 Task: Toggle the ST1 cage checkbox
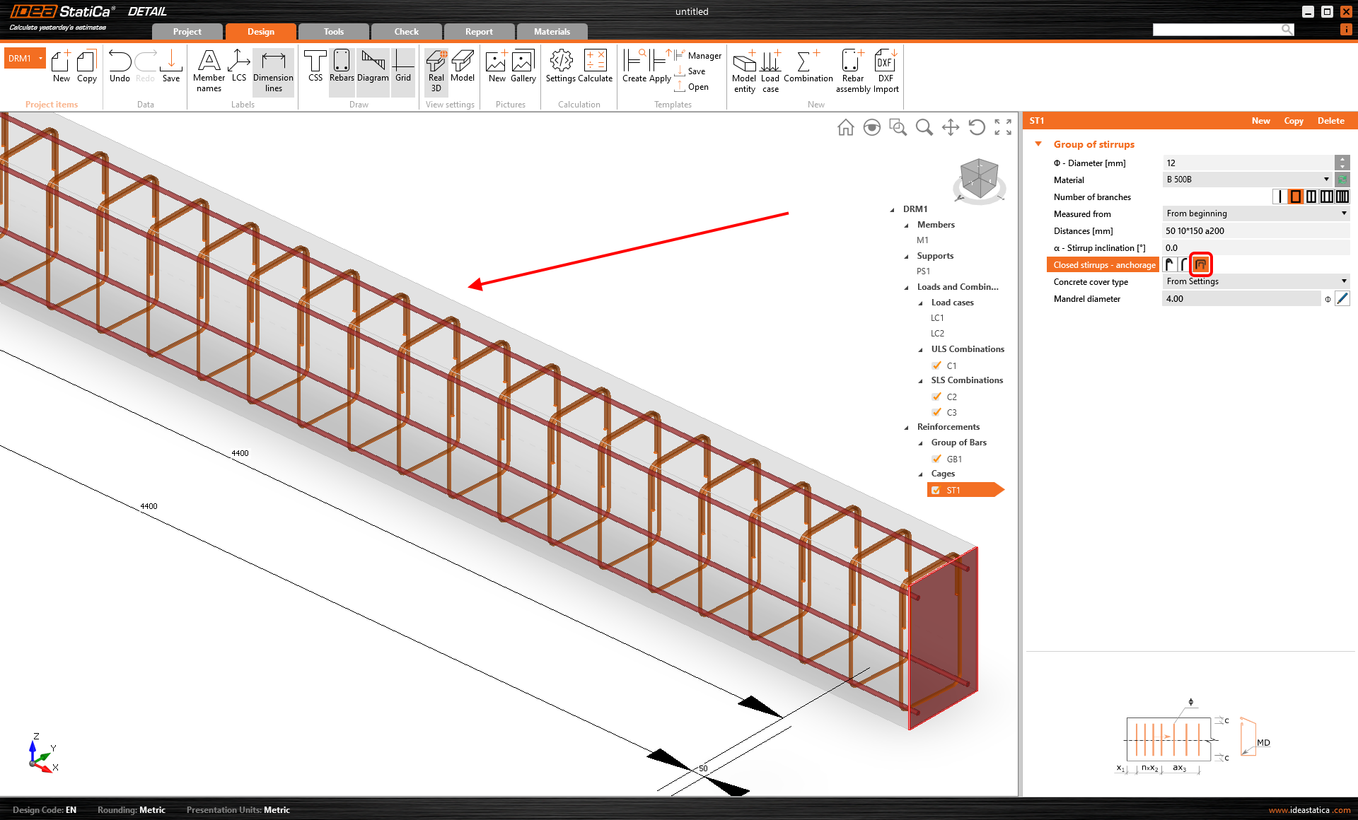tap(936, 490)
